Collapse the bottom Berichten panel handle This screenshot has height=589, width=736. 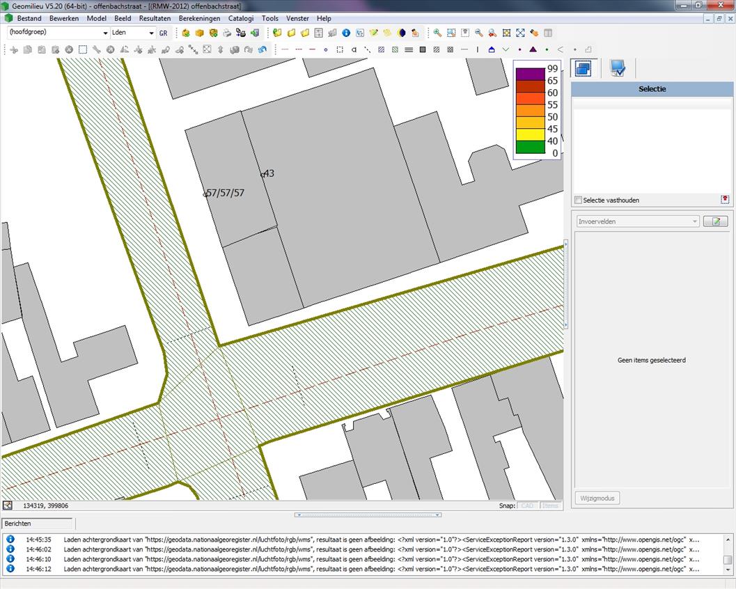click(x=368, y=515)
